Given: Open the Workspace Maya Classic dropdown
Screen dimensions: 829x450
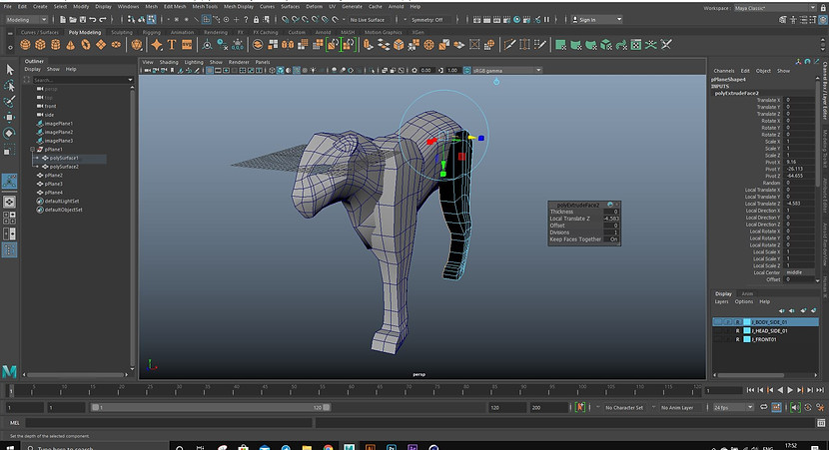Looking at the screenshot, I should (x=774, y=8).
